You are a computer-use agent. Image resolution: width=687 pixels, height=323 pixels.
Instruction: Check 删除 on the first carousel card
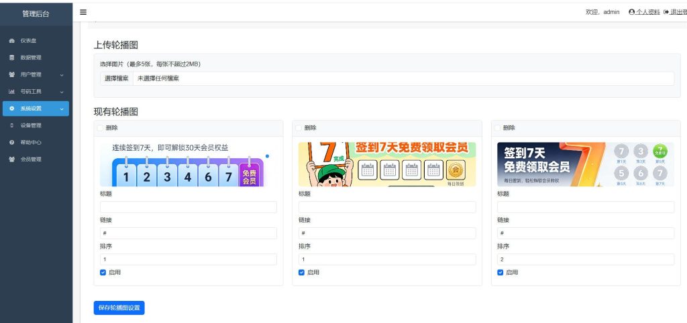100,128
